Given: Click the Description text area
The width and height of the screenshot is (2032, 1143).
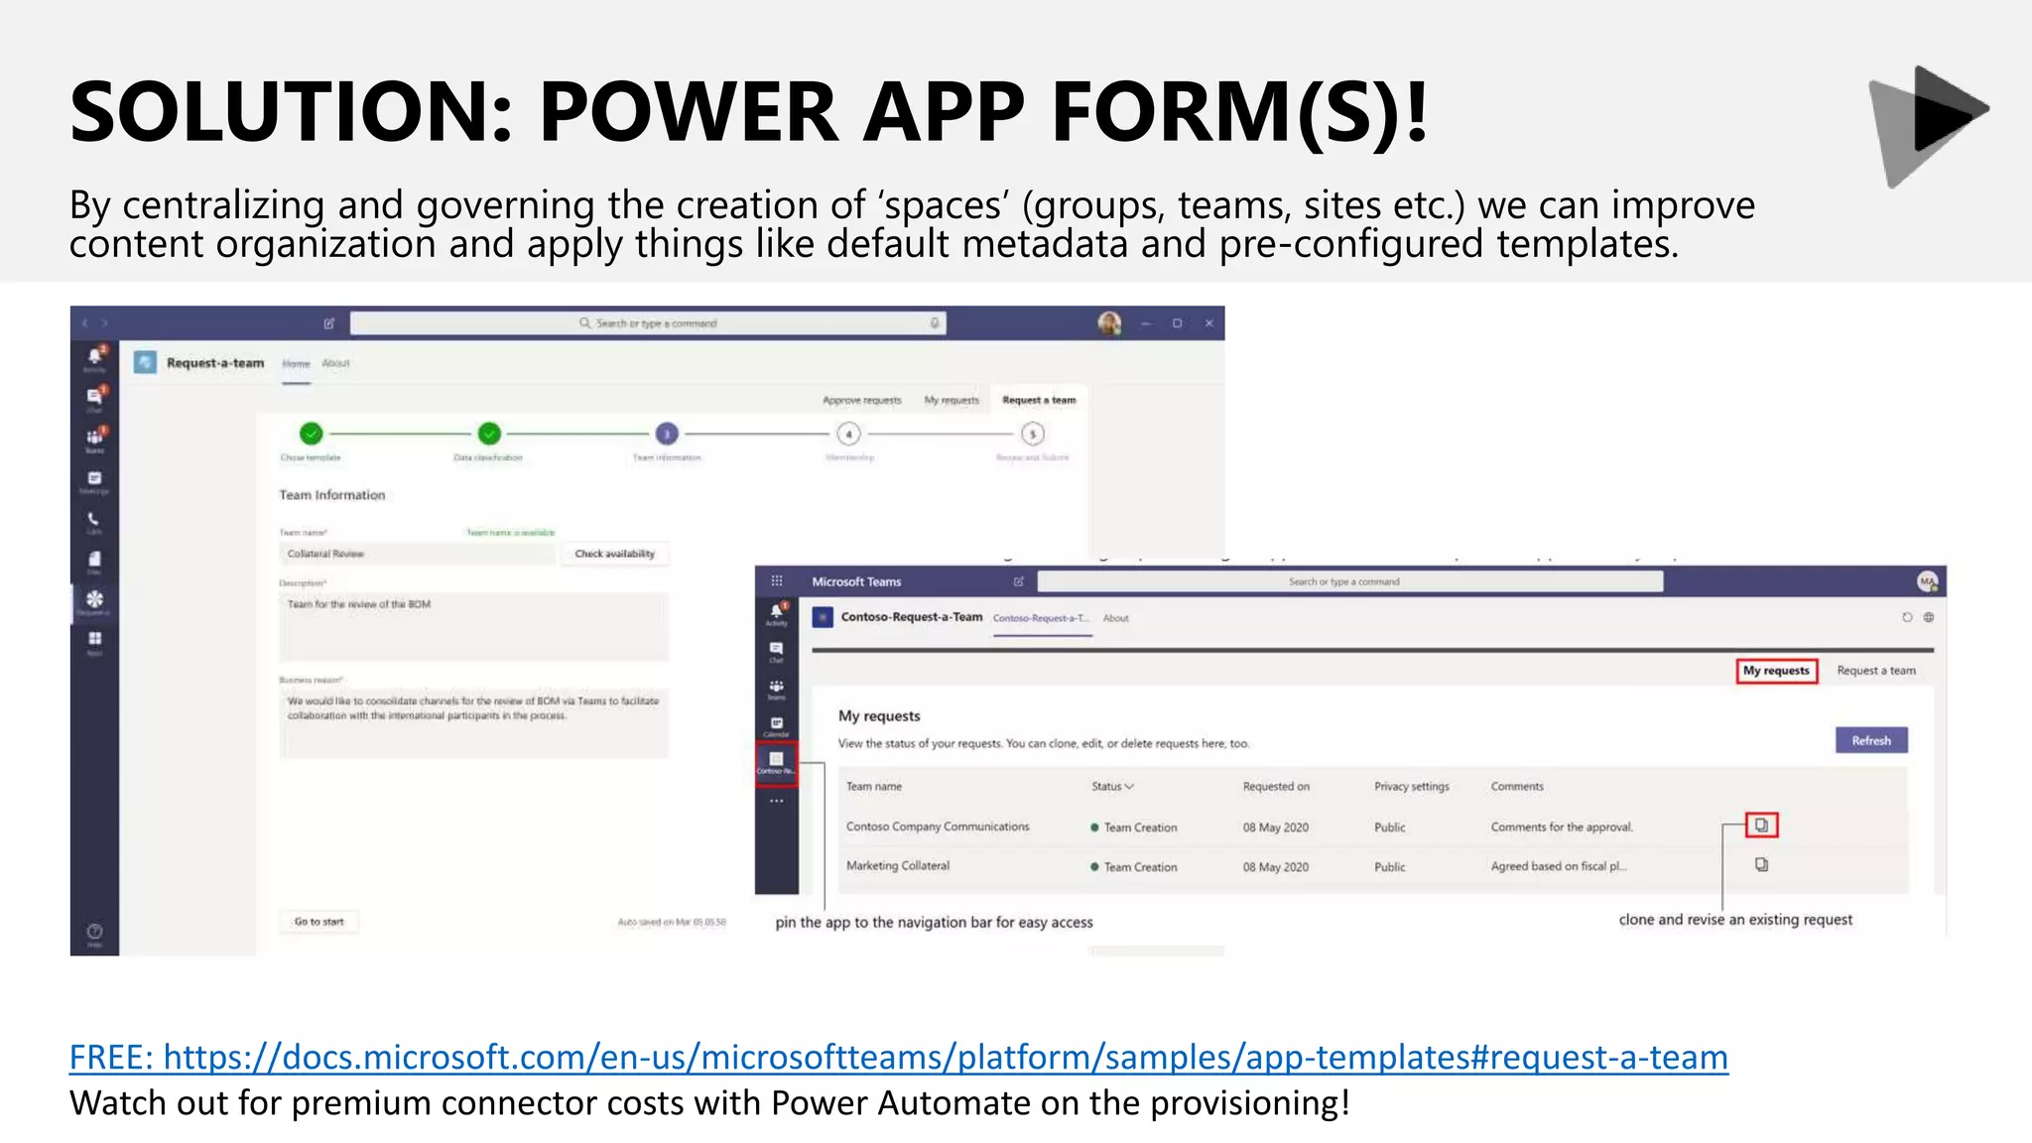Looking at the screenshot, I should (x=474, y=627).
